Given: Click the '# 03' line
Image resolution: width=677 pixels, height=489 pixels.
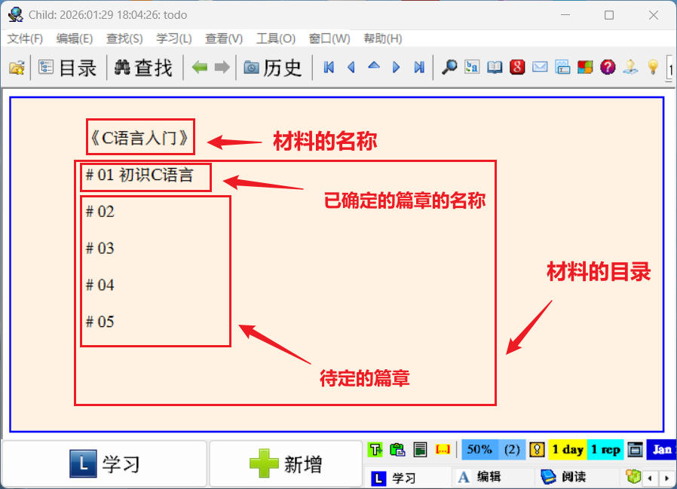Looking at the screenshot, I should tap(100, 249).
